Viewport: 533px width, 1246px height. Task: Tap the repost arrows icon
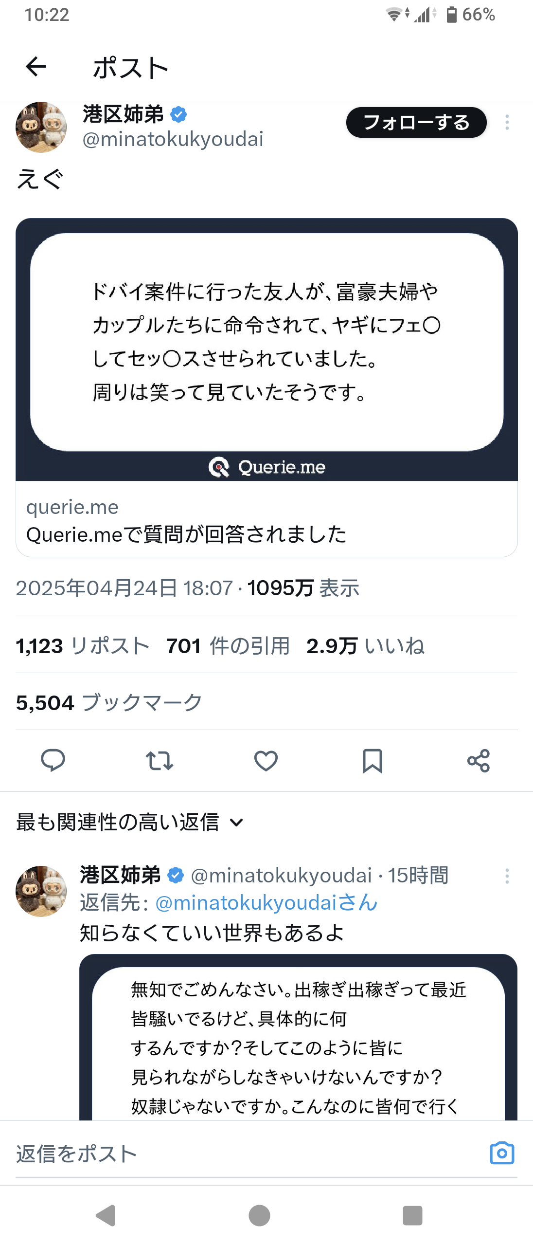(159, 760)
